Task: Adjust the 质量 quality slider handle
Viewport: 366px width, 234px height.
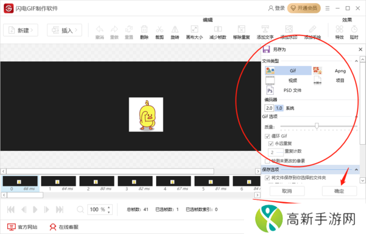Action: coord(317,126)
